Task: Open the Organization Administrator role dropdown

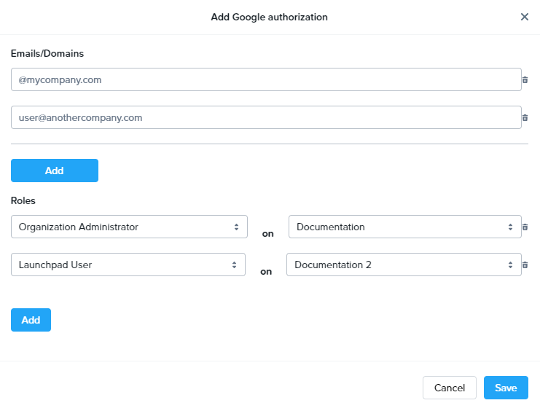Action: [129, 227]
